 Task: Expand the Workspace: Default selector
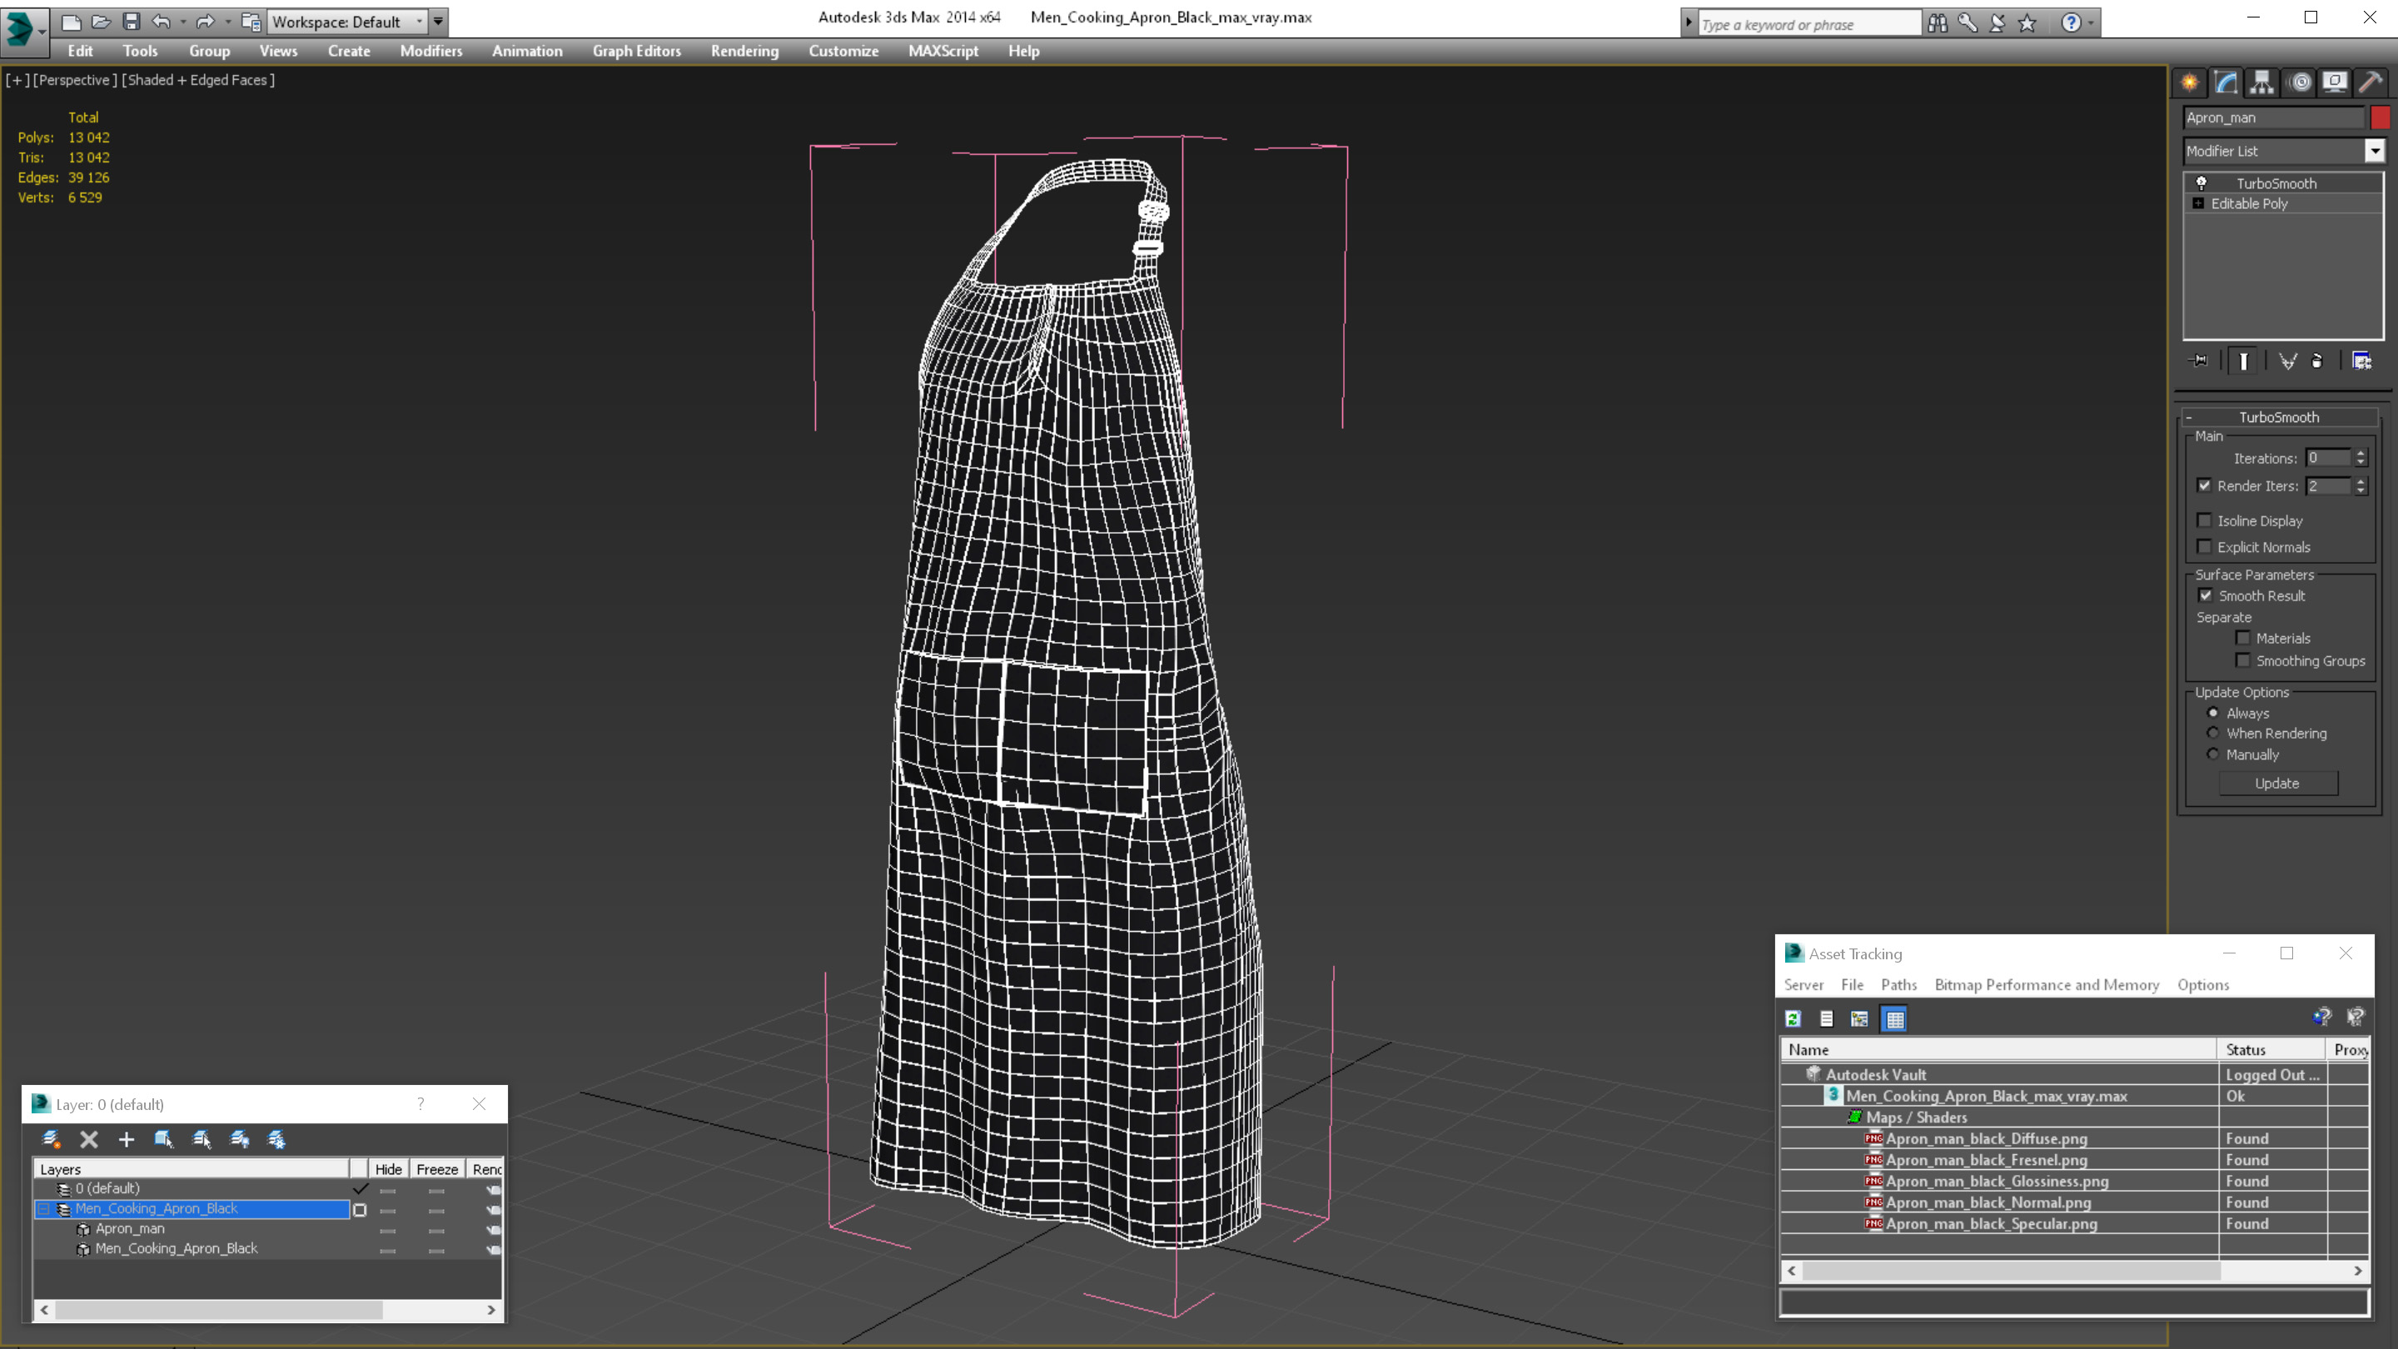coord(420,22)
